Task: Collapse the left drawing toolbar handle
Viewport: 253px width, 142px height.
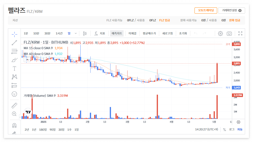Action: [20, 117]
